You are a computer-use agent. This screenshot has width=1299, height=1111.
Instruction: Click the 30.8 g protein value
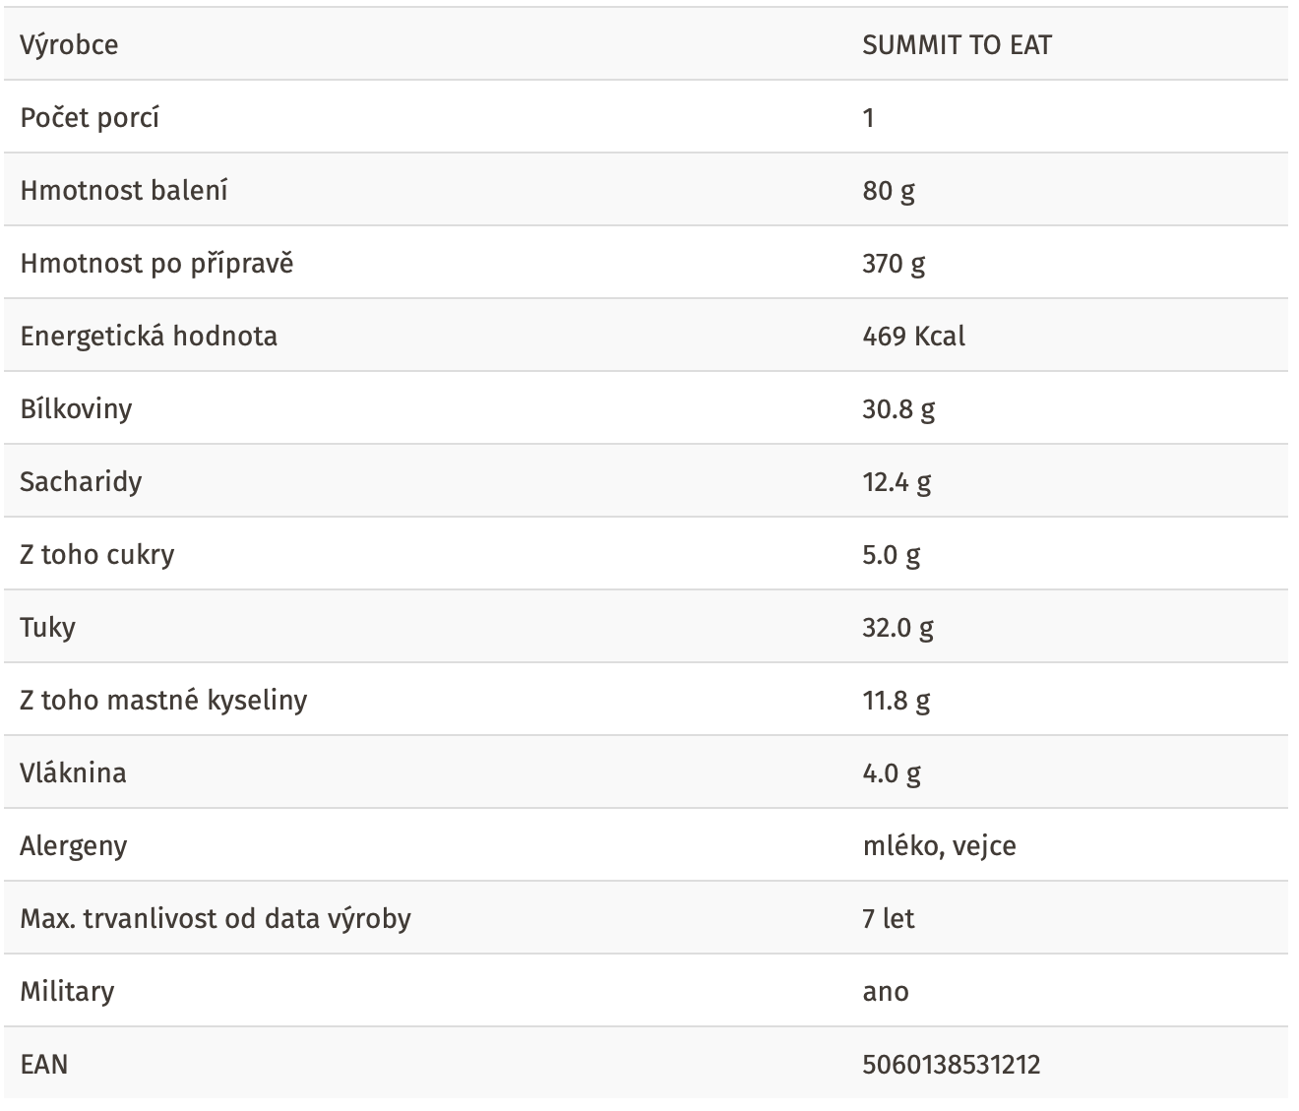click(898, 409)
